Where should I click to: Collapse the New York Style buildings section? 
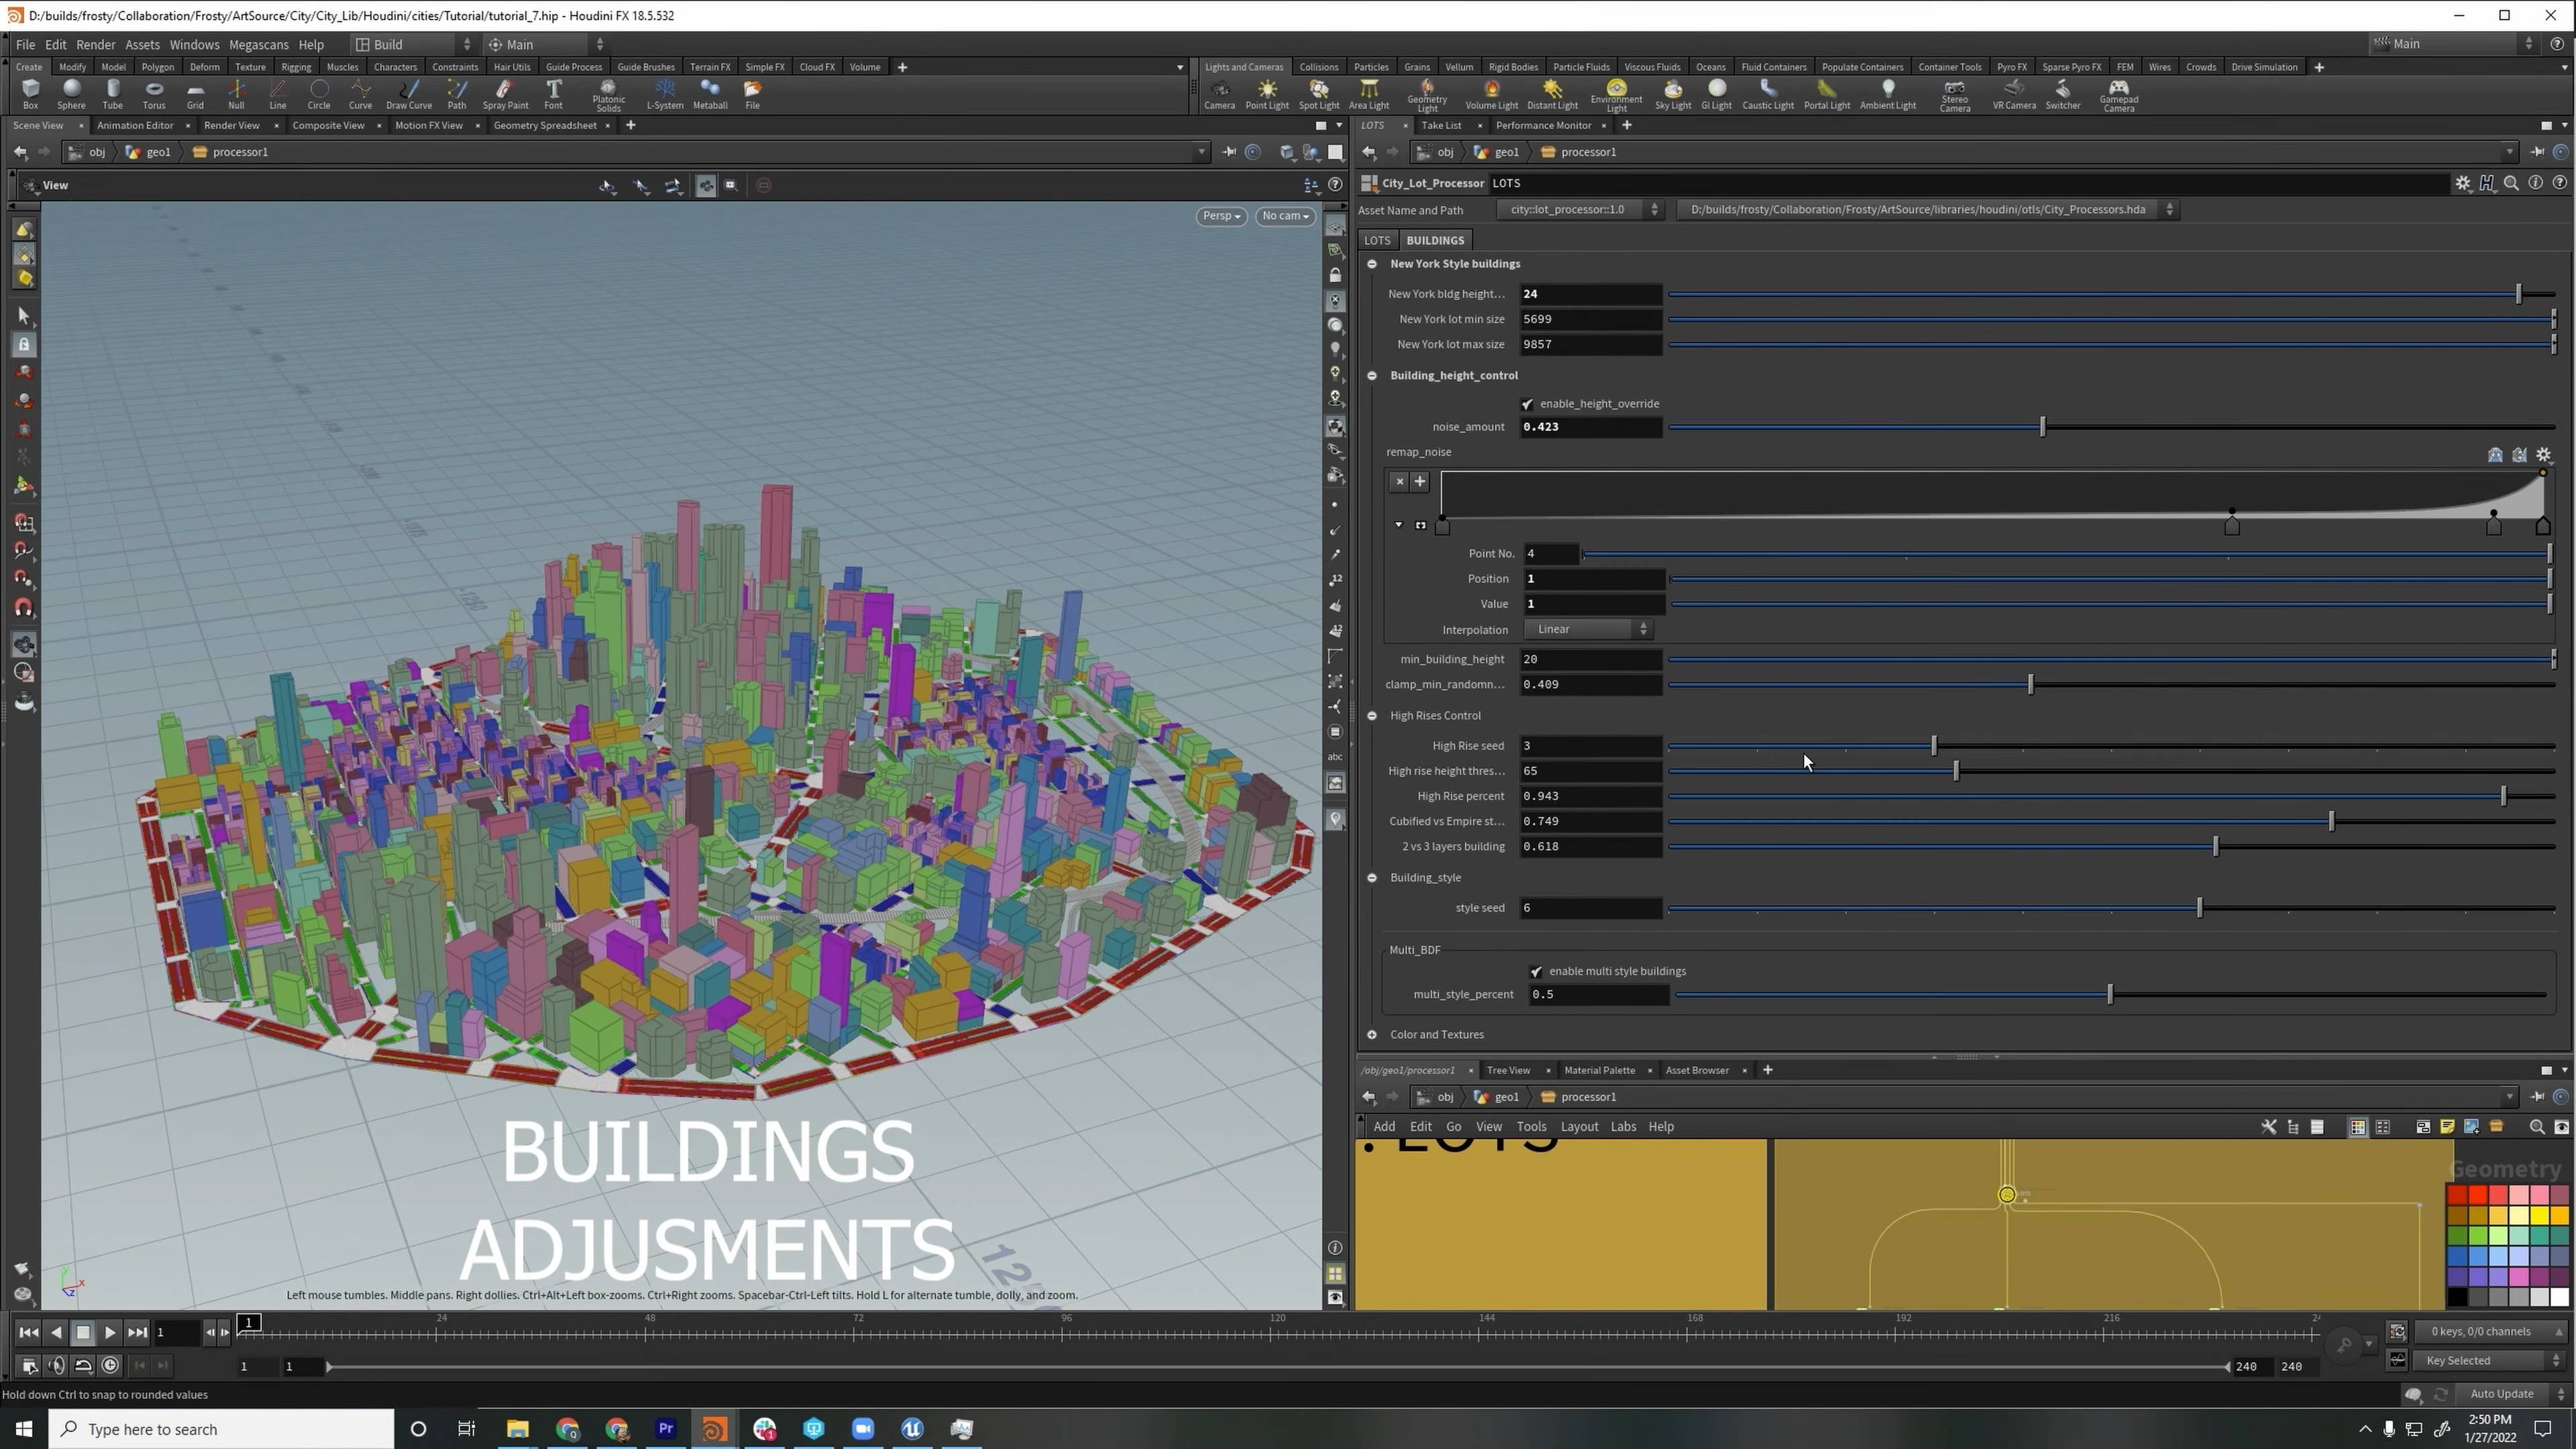(1372, 264)
